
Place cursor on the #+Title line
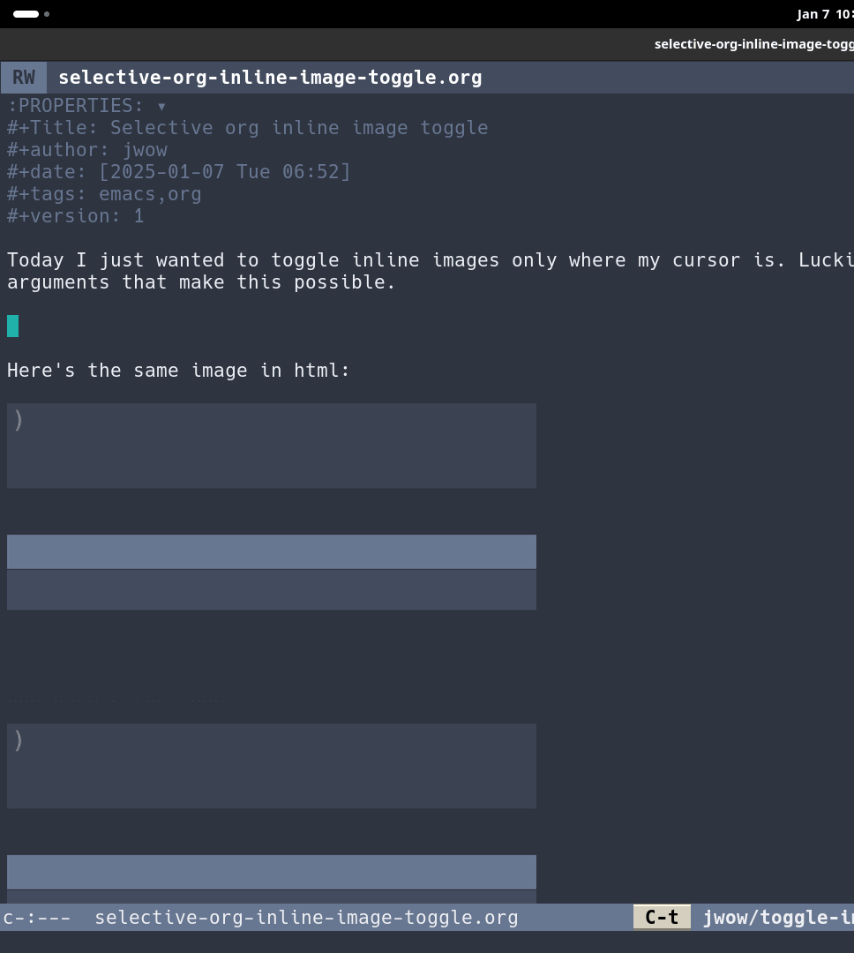pos(247,128)
